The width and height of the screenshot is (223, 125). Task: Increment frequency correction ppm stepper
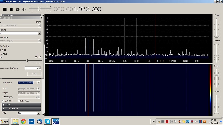pos(40,67)
